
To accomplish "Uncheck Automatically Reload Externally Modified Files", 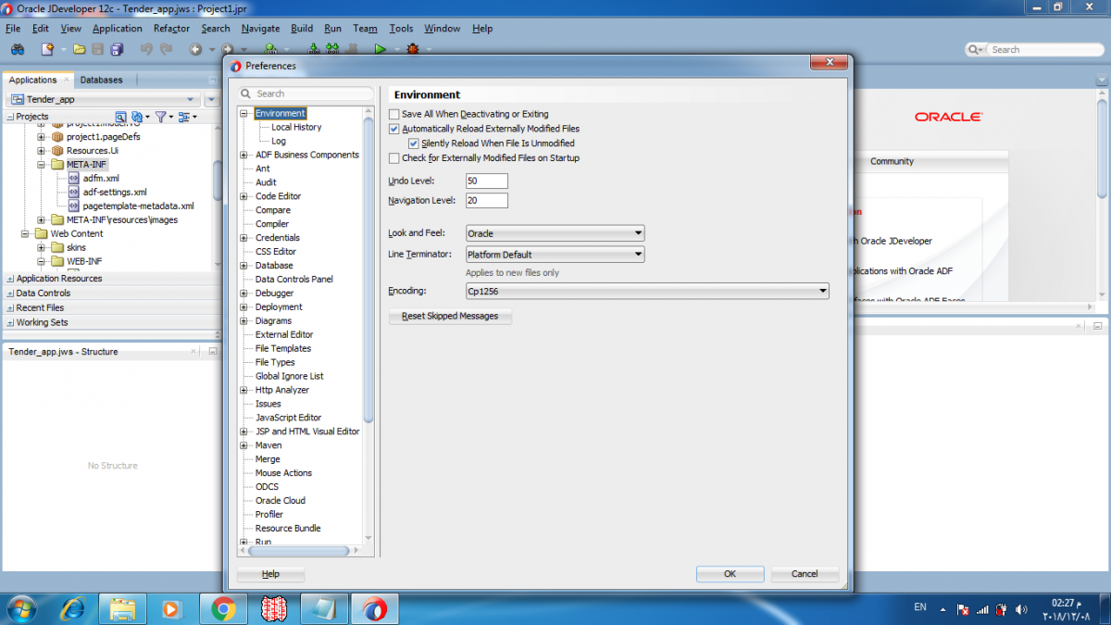I will tap(394, 129).
